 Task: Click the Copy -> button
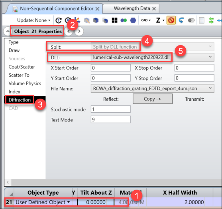click(x=153, y=99)
